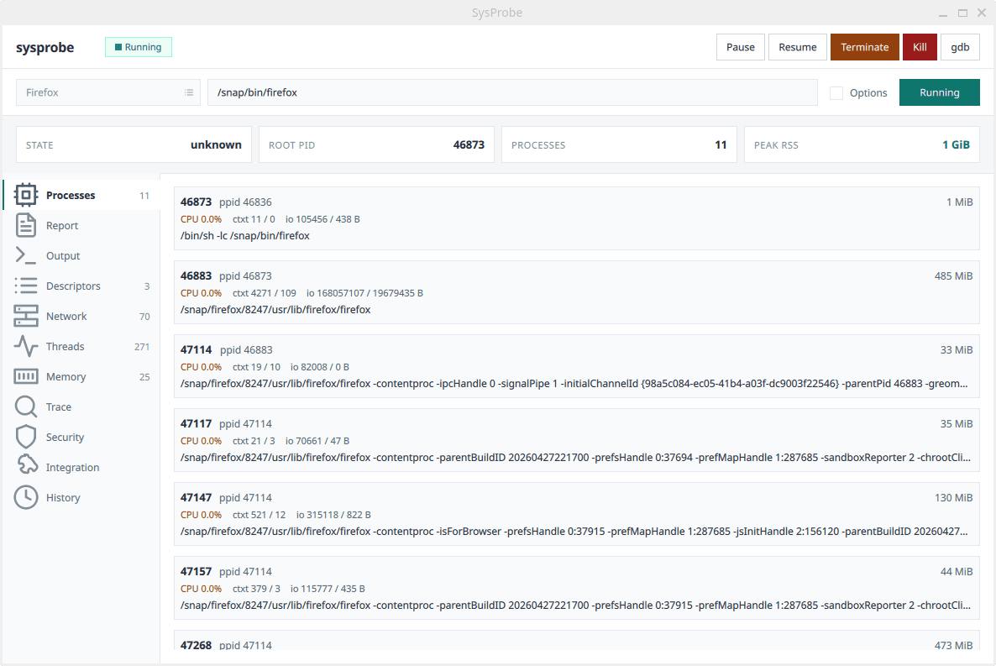This screenshot has height=666, width=996.
Task: Click the Threads count 271
Action: click(x=142, y=347)
